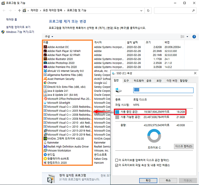Click the blue used space color swatch
Screen dimensions: 199x185
pos(117,112)
